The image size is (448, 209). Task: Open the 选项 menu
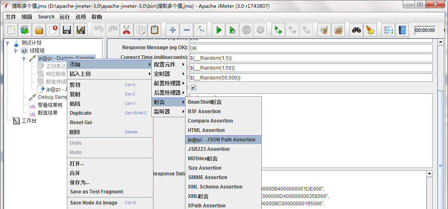[80, 17]
